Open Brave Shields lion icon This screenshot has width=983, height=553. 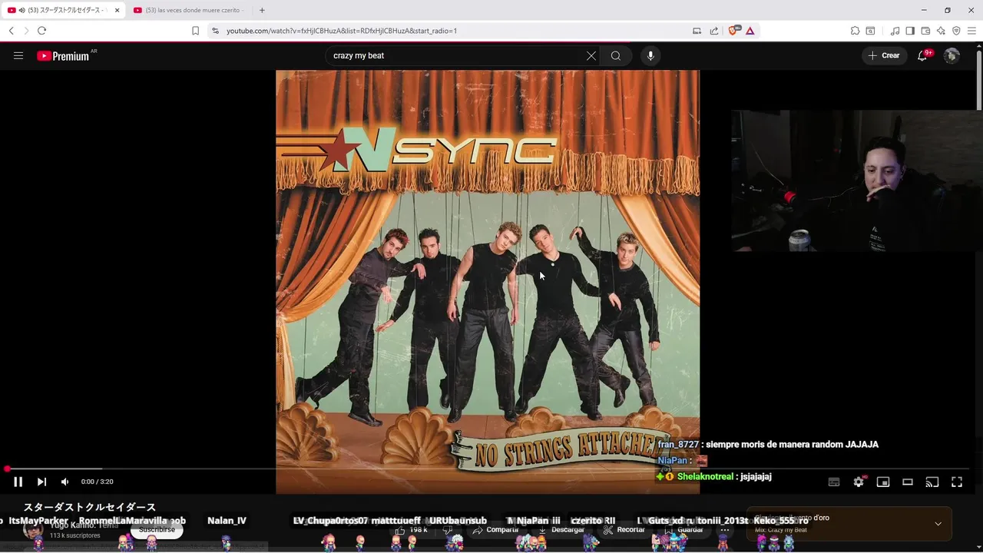pyautogui.click(x=733, y=31)
